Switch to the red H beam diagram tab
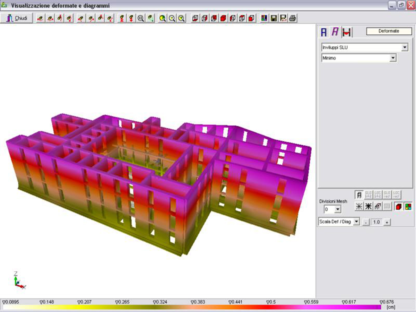416x312 pixels. [x=346, y=32]
